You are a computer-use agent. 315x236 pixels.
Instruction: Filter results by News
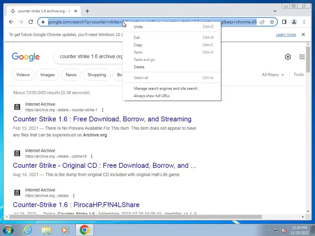(71, 75)
